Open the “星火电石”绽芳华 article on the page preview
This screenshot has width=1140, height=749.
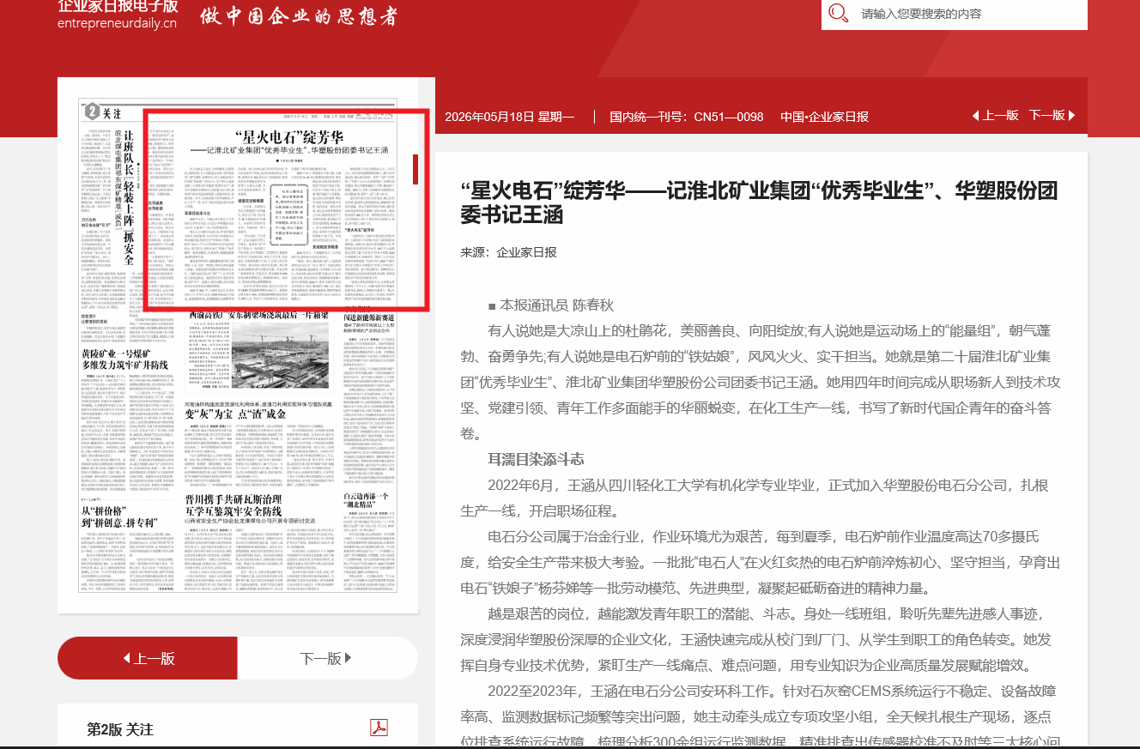287,209
